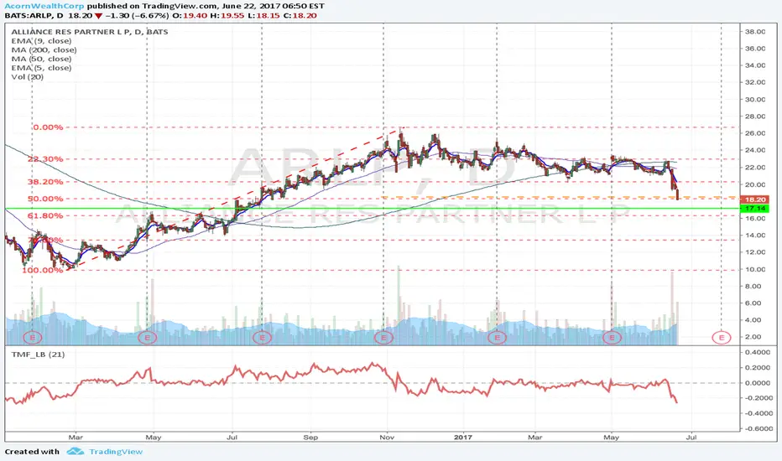Click the 10.00 price axis value
Screen dimensions: 782x461
[x=755, y=269]
